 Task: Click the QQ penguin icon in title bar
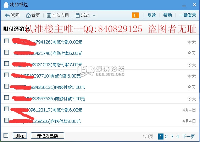[6, 5]
